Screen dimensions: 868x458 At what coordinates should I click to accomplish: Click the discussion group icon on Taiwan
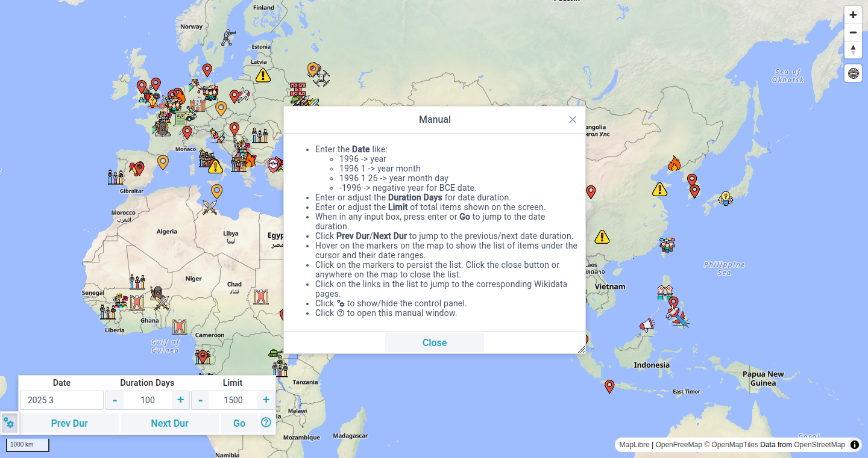point(667,245)
